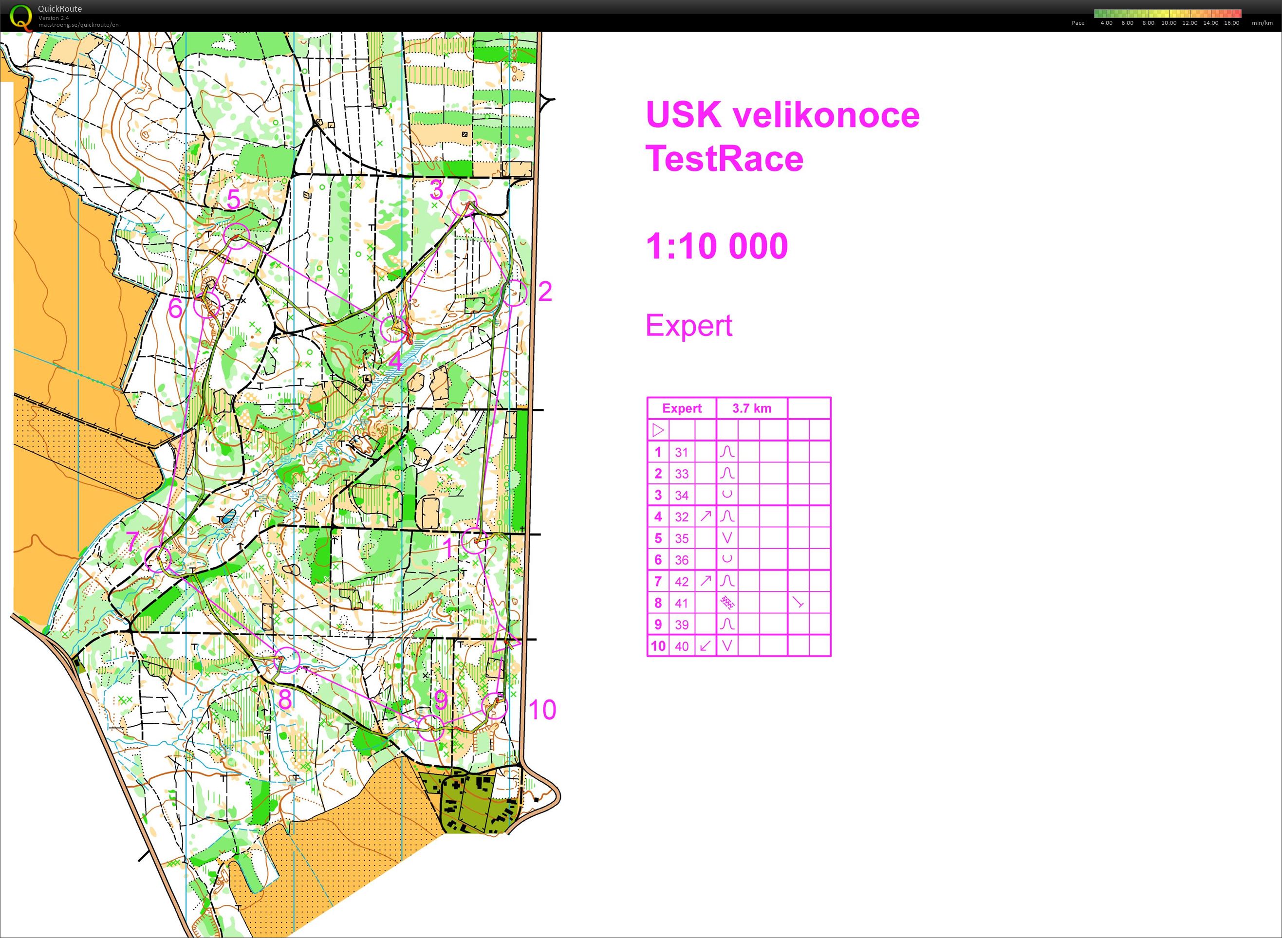The image size is (1282, 938).
Task: Click control circle 9 on the map
Action: pyautogui.click(x=430, y=729)
